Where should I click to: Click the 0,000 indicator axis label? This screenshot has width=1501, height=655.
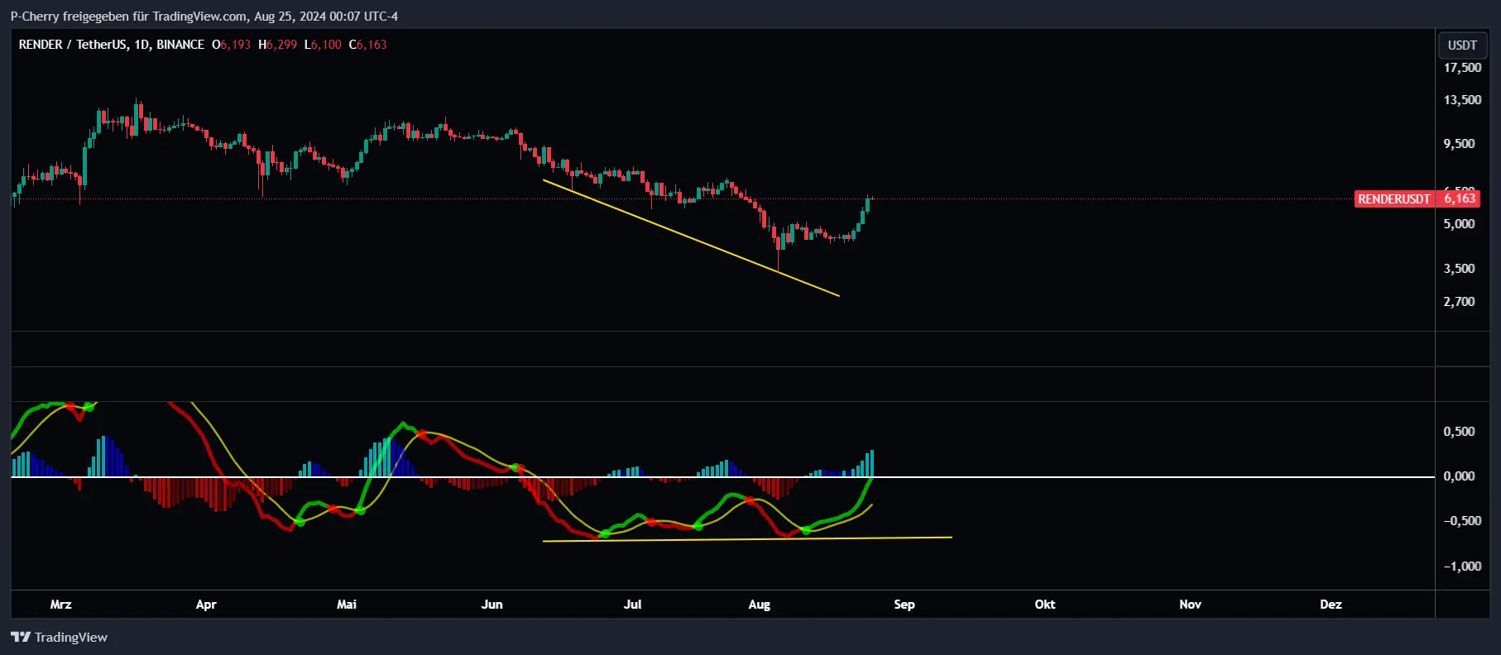1460,476
